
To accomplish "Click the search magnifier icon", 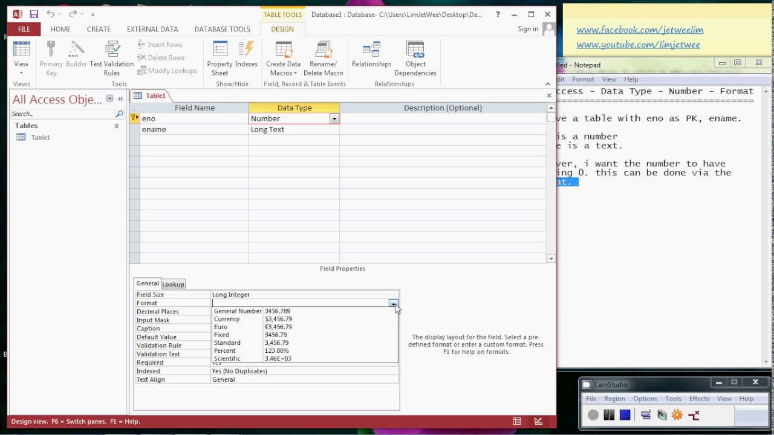I will [119, 114].
